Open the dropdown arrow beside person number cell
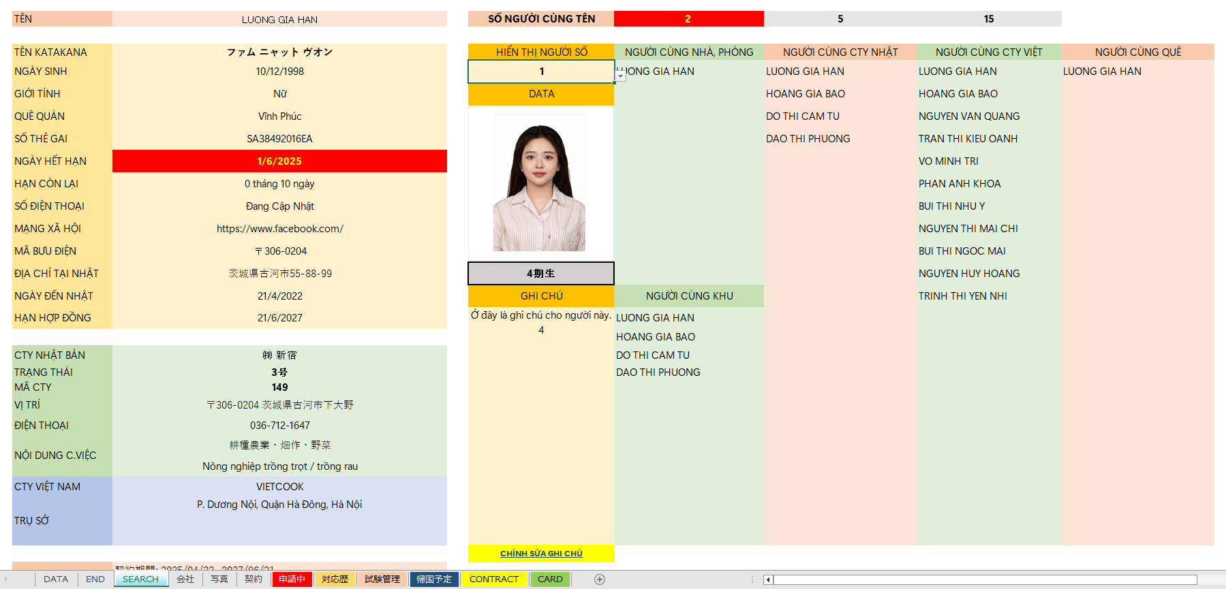 pos(620,76)
